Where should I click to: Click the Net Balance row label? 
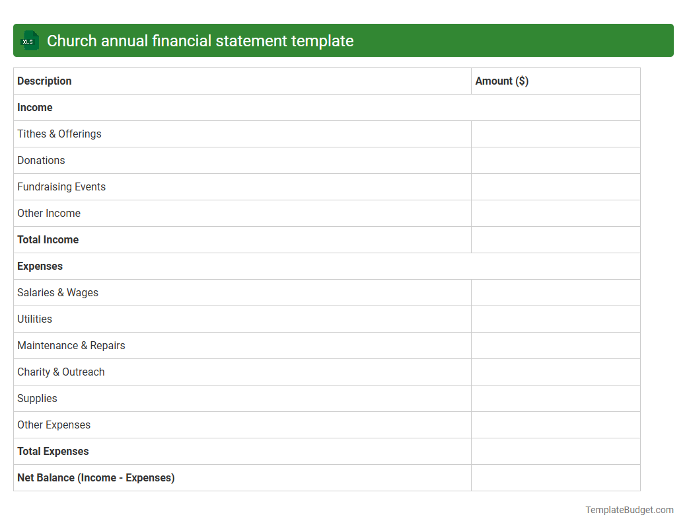pyautogui.click(x=96, y=477)
